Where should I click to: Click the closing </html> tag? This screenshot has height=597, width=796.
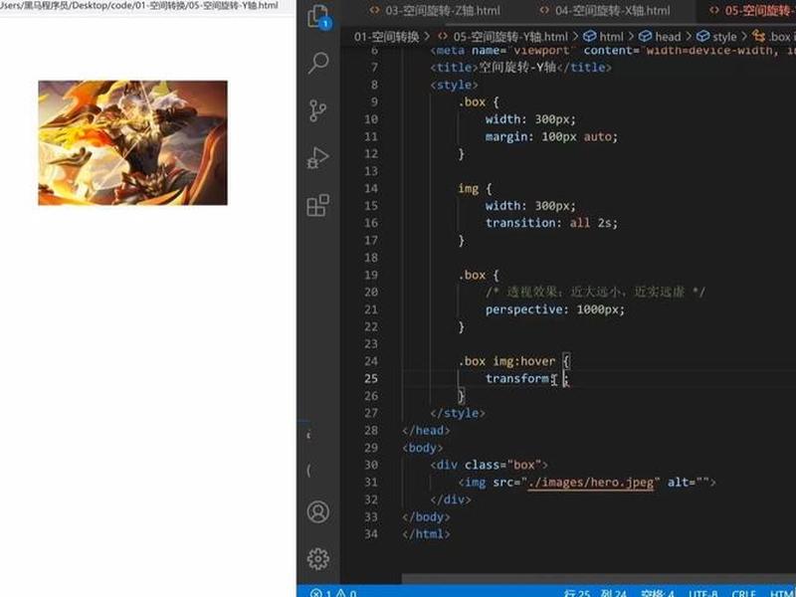(x=426, y=534)
